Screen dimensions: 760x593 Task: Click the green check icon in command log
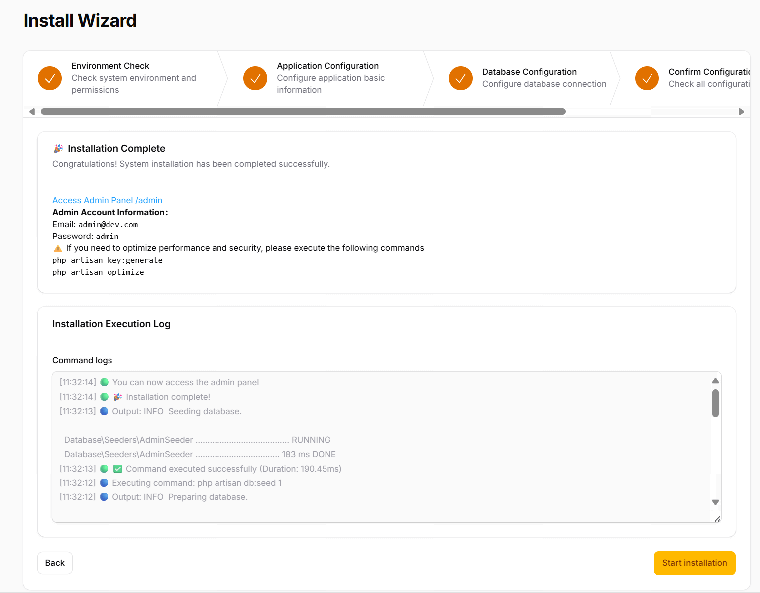coord(118,469)
